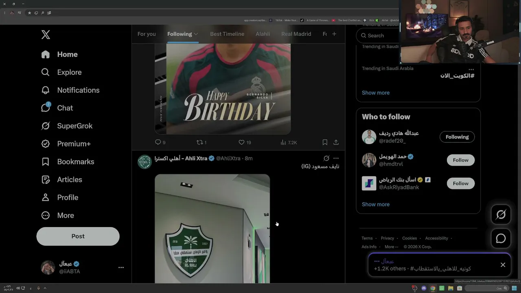This screenshot has width=521, height=293.
Task: Open Premium+ from the sidebar
Action: click(66, 144)
